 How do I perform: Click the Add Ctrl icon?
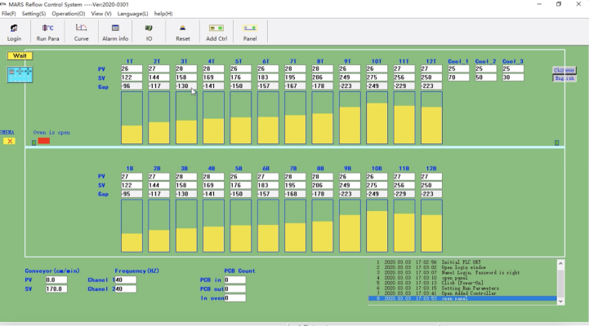(216, 32)
